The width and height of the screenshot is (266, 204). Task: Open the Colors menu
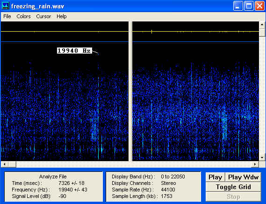coord(23,16)
